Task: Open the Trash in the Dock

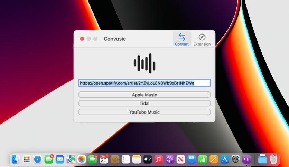Action: (273, 159)
